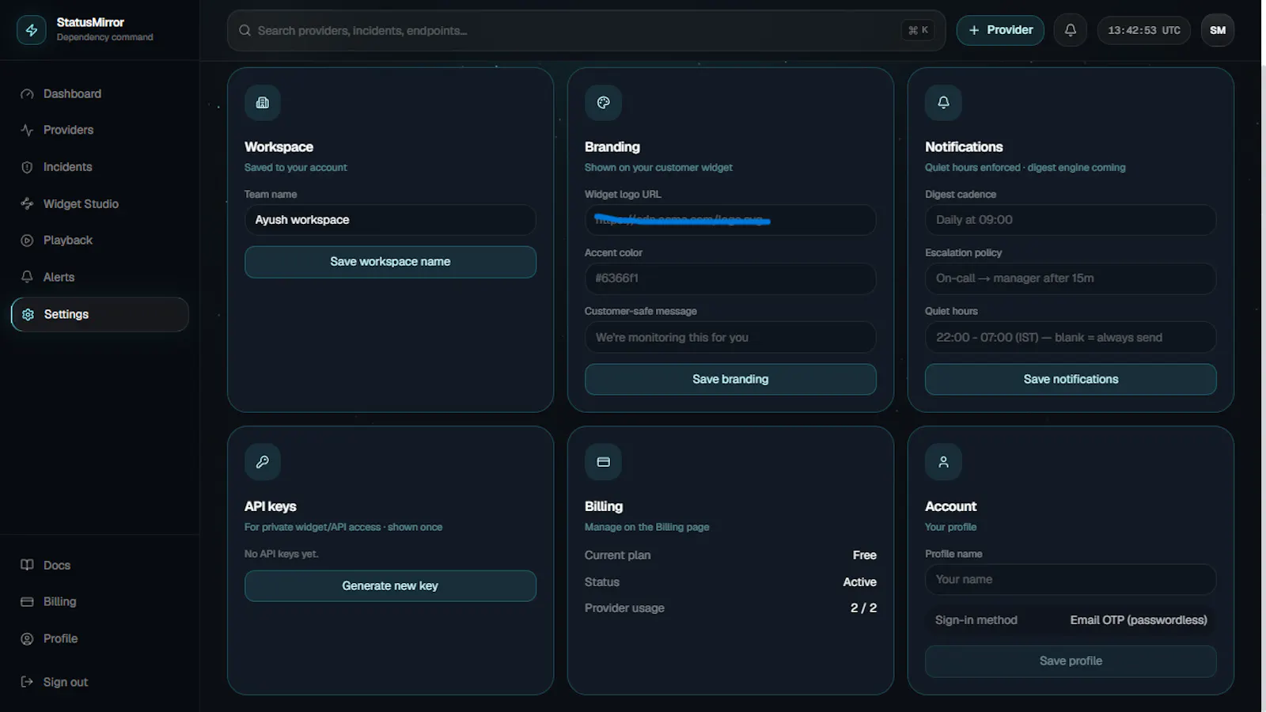
Task: Click the Status Active value
Action: coord(859,582)
